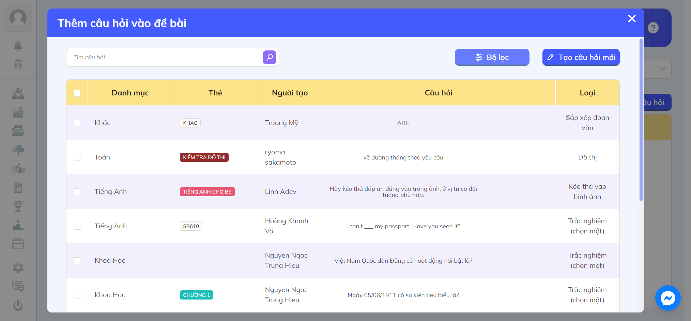
Task: Click the help question mark icon
Action: click(x=653, y=28)
